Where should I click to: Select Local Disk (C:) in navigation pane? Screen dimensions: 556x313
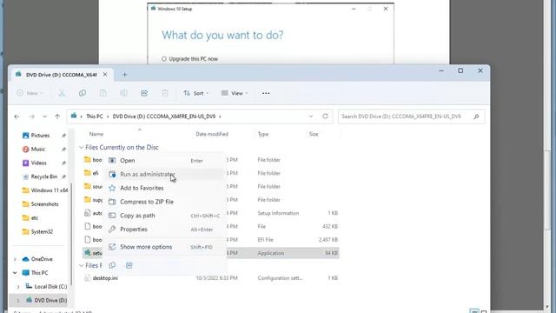click(x=46, y=286)
